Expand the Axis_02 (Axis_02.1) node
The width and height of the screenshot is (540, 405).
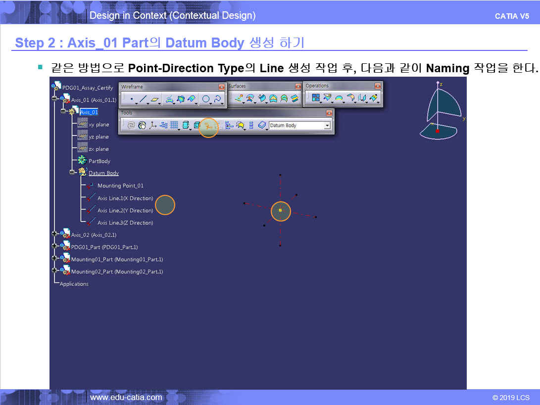(x=54, y=234)
